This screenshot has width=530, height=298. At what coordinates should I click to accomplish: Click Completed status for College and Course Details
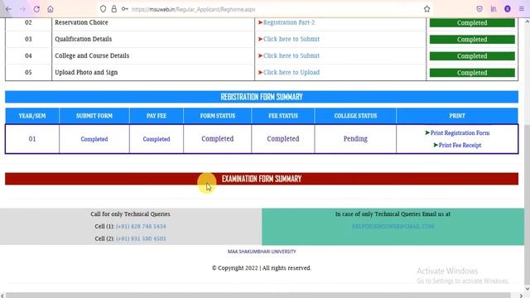point(472,55)
